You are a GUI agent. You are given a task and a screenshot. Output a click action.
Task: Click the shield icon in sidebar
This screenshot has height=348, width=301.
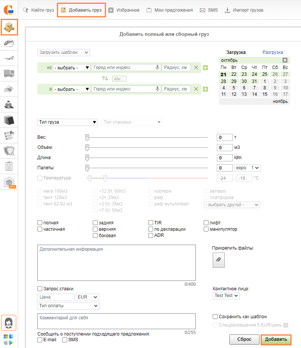(x=9, y=151)
